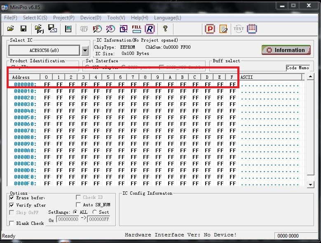Viewport: 321px width, 243px height.
Task: Click the R read chip icon
Action: pos(150,29)
